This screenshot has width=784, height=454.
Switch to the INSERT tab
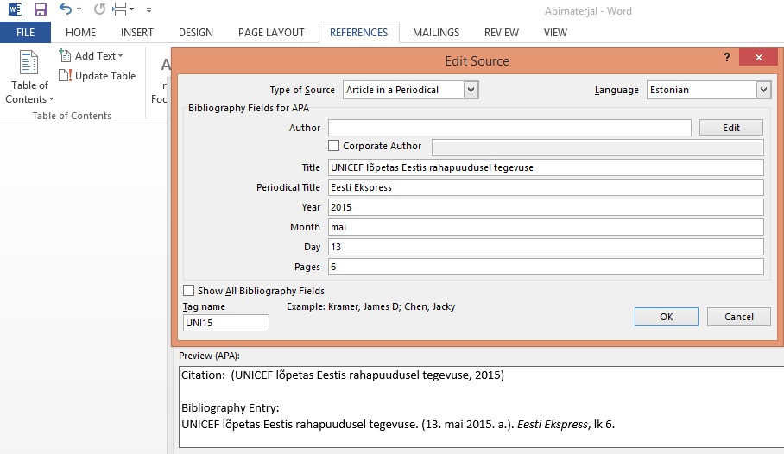(137, 33)
